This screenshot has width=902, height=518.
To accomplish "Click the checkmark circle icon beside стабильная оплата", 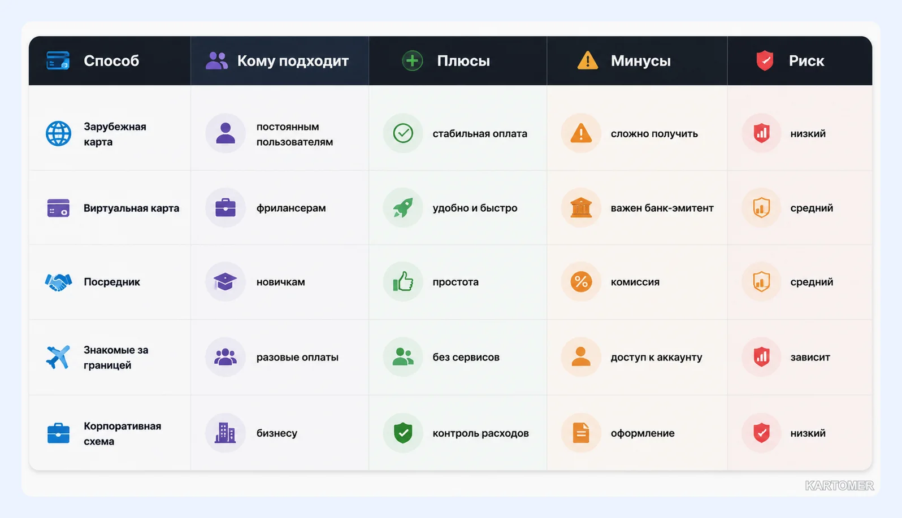I will pos(403,133).
